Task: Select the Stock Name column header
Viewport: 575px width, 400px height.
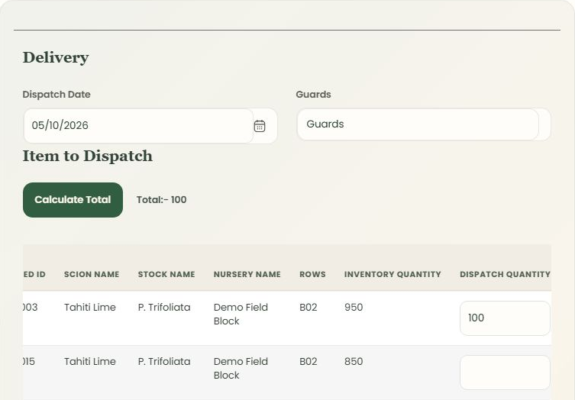Action: point(166,274)
